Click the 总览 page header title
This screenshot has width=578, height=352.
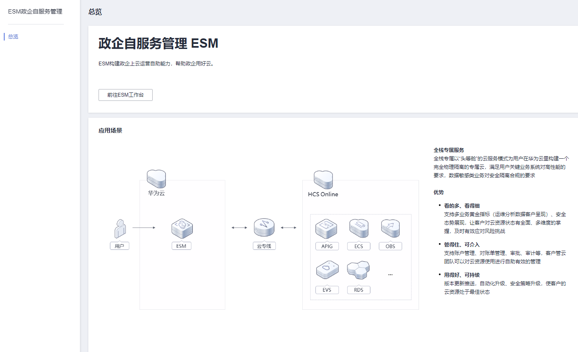(95, 12)
